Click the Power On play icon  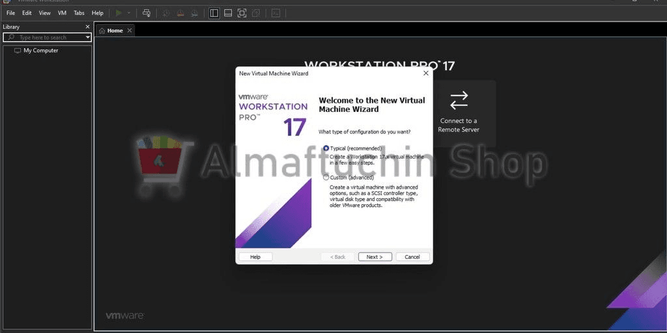point(119,13)
